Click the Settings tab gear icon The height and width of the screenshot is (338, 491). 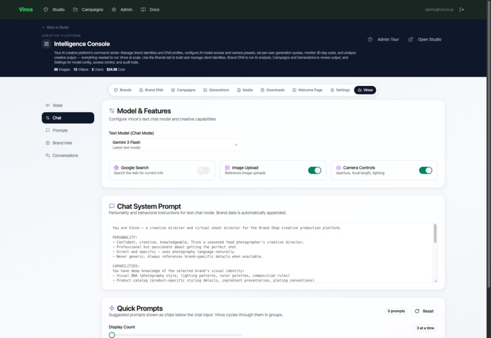point(332,90)
